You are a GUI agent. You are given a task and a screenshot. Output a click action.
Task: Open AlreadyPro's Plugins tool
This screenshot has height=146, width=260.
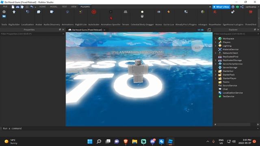tap(186, 12)
